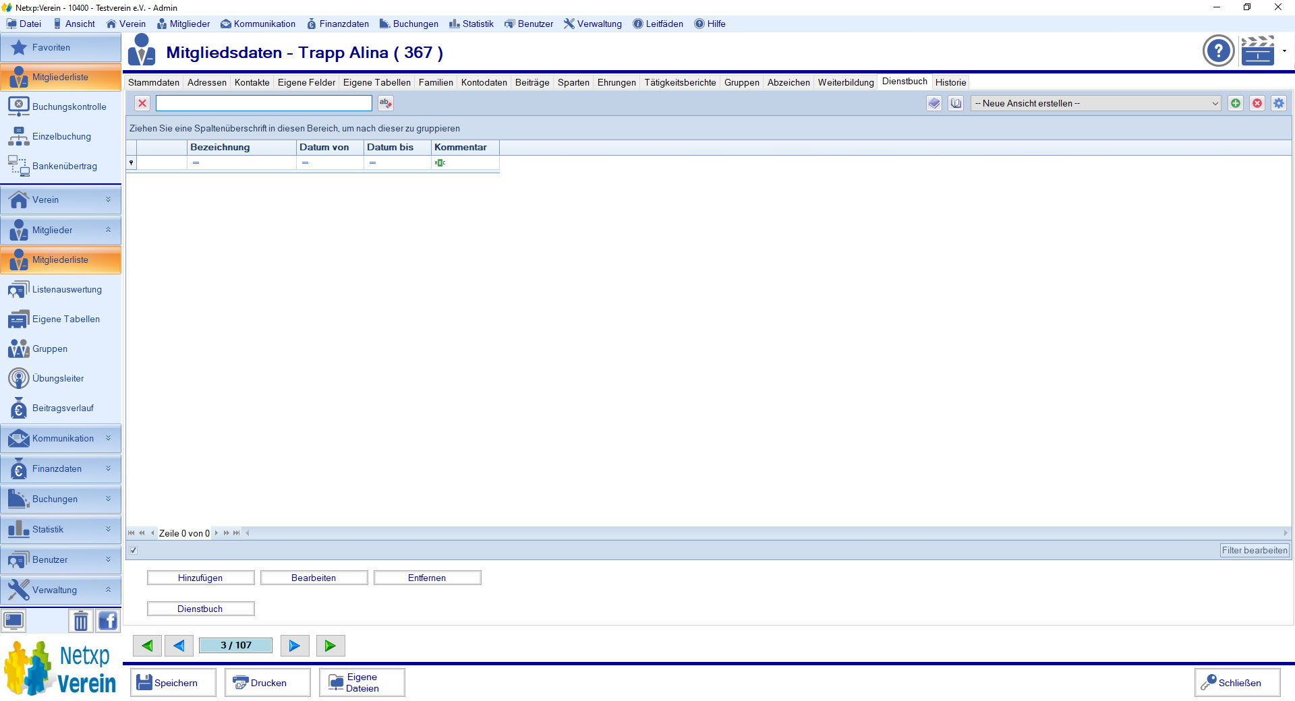Switch to the Tätigkeitsberichte tab
The image size is (1295, 701).
point(680,82)
